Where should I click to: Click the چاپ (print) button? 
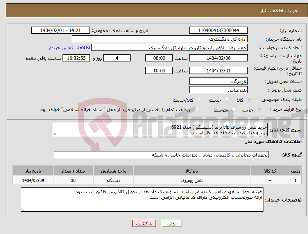171,223
